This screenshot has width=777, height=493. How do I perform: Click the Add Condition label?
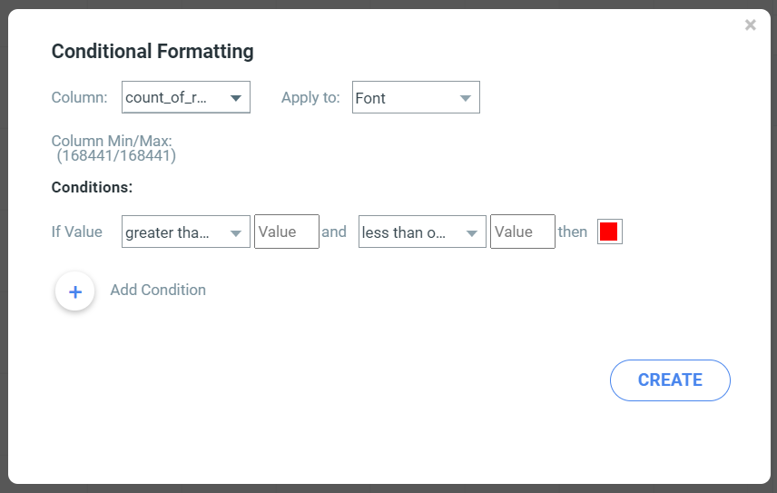coord(158,290)
